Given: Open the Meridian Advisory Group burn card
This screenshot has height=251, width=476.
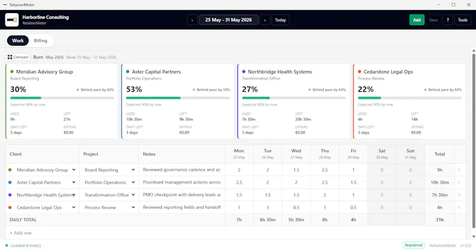Looking at the screenshot, I should 62,101.
